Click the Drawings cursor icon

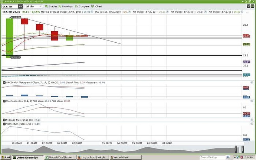pyautogui.click(x=60, y=6)
